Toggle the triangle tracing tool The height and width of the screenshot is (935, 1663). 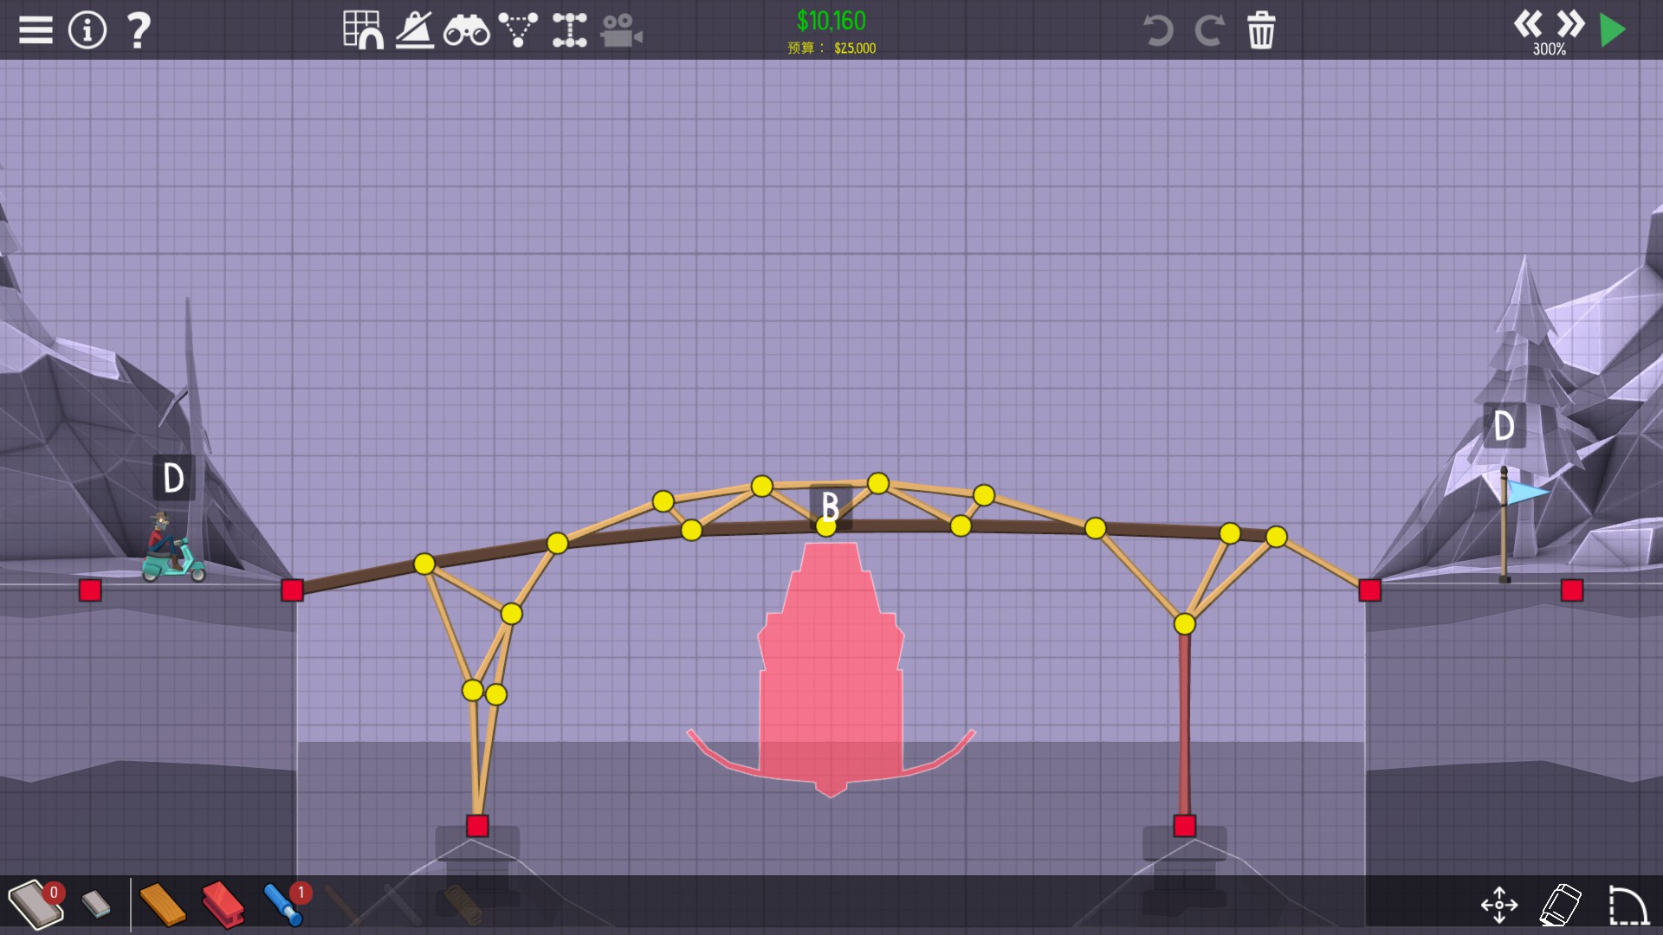[x=518, y=30]
